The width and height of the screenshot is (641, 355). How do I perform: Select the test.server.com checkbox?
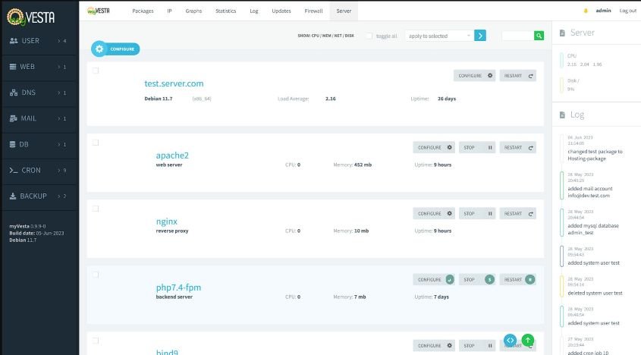click(96, 71)
